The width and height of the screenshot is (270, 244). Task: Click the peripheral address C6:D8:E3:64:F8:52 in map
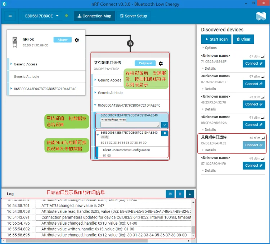point(106,69)
